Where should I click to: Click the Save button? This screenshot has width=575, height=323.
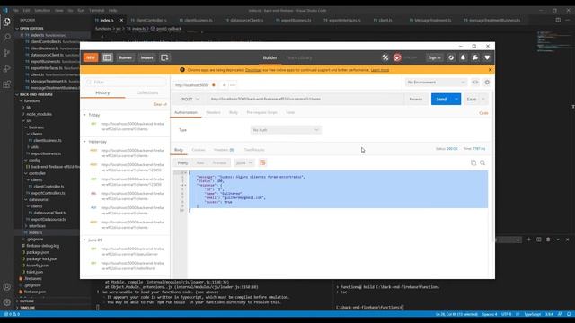[x=472, y=100]
